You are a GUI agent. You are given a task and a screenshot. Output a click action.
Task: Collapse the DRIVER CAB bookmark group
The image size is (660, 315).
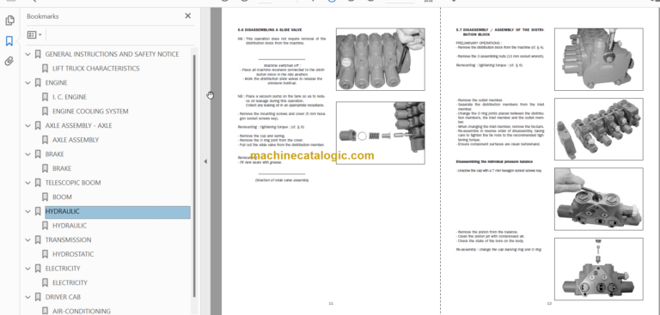coord(28,297)
